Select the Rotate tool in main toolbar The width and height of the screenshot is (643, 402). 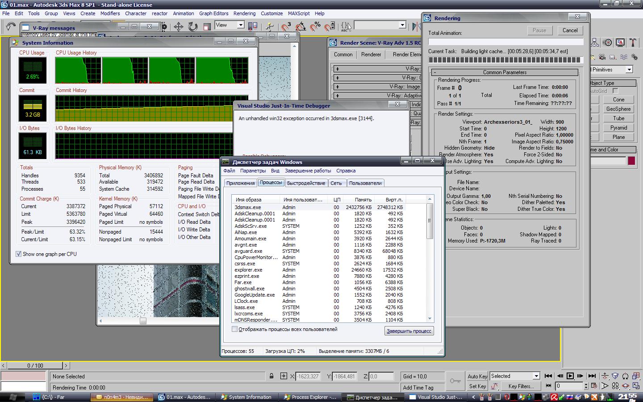click(x=192, y=27)
